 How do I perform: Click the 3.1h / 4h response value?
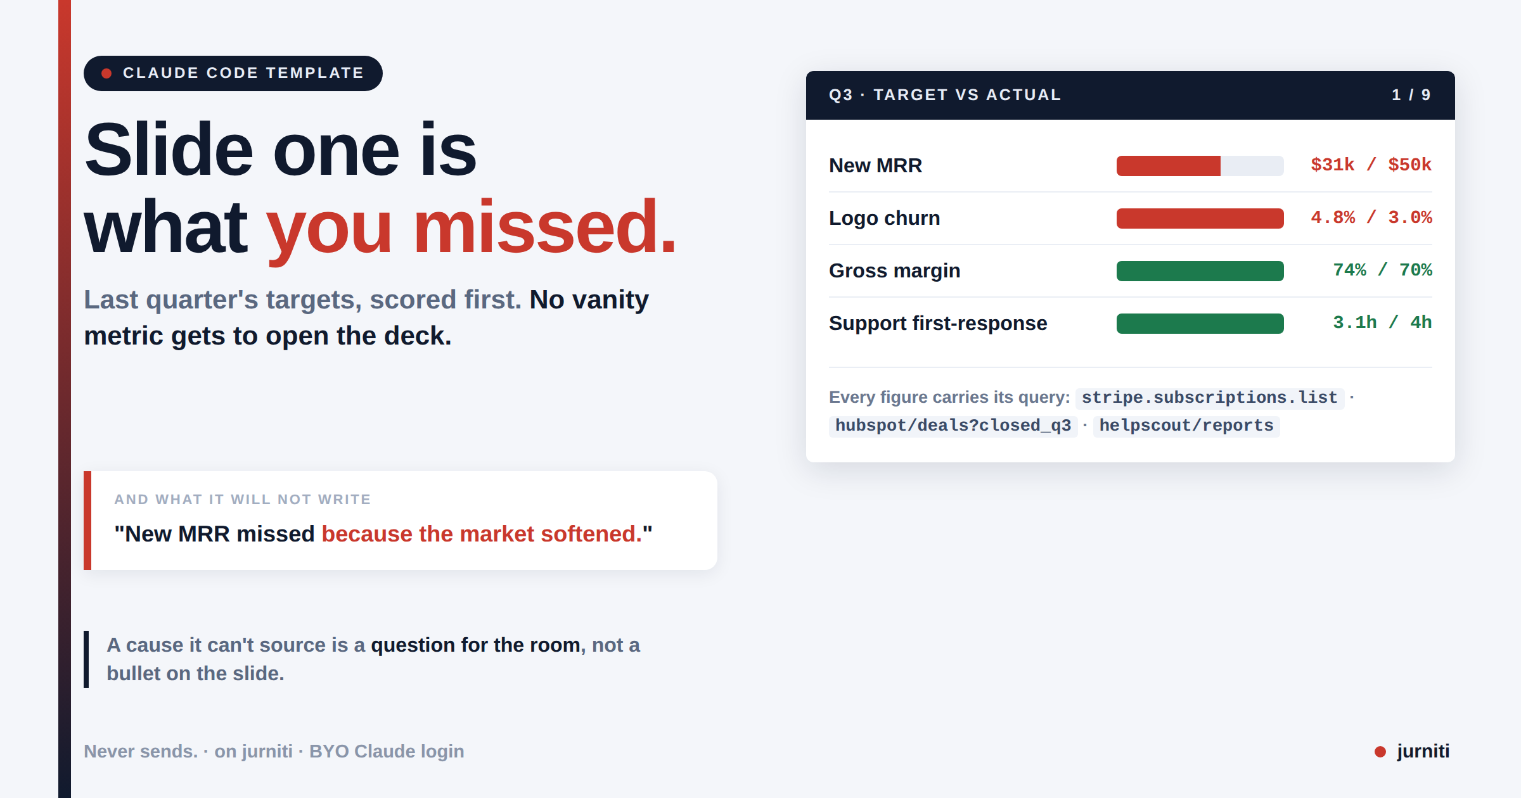pyautogui.click(x=1382, y=323)
